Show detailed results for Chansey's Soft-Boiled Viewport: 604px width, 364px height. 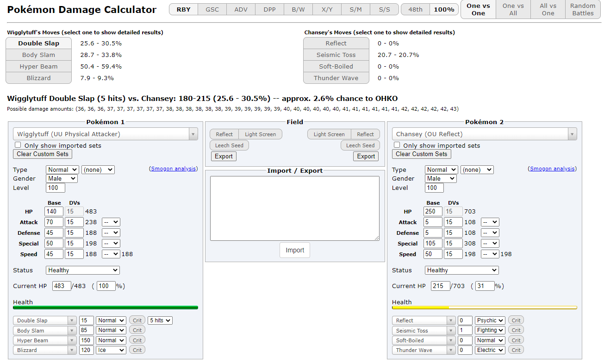336,66
